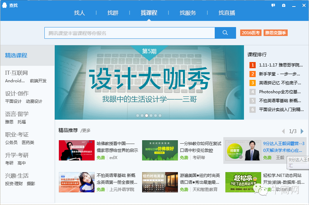This screenshot has width=309, height=205.
Task: Click the 托福 subcategory
Action: pyautogui.click(x=22, y=122)
